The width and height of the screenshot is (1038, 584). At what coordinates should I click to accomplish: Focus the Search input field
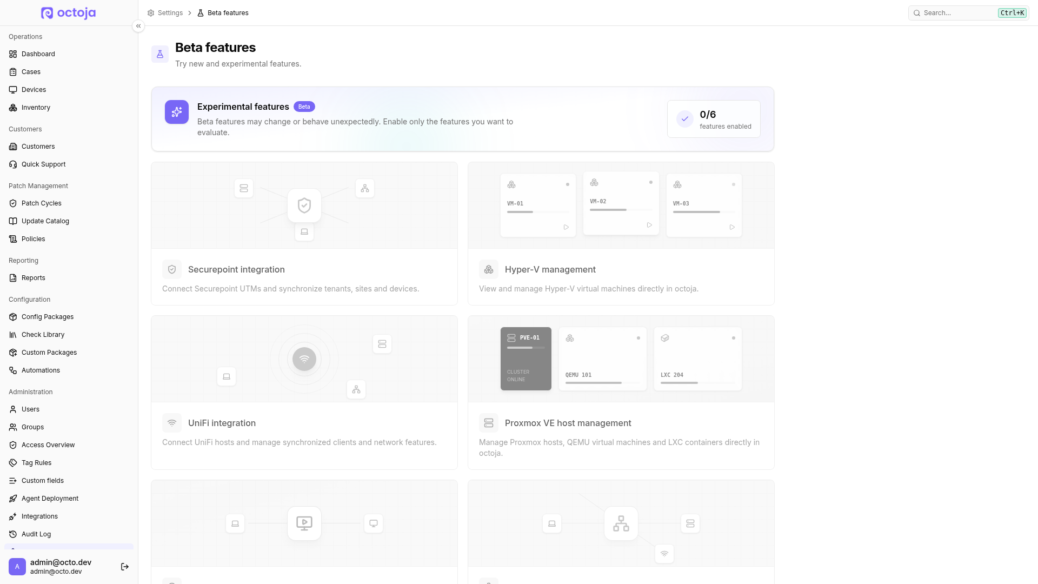coord(968,13)
